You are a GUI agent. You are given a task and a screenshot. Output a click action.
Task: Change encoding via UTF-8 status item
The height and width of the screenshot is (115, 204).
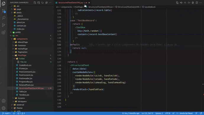[x=168, y=113]
